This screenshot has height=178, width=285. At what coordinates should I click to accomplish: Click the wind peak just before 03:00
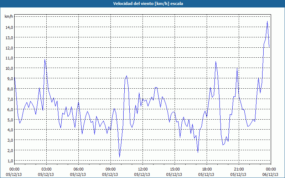point(45,59)
